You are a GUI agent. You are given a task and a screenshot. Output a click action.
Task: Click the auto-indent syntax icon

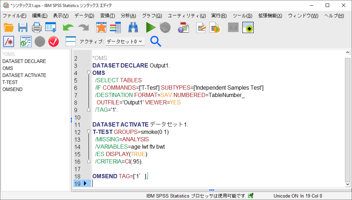pos(26,41)
